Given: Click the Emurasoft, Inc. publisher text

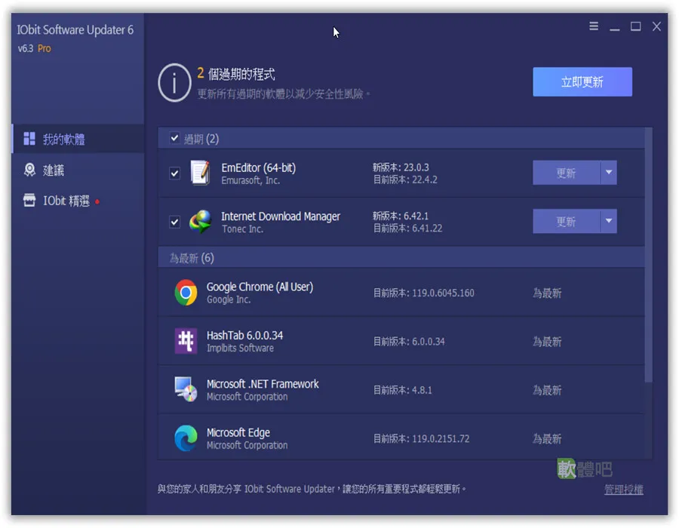Looking at the screenshot, I should (x=250, y=180).
